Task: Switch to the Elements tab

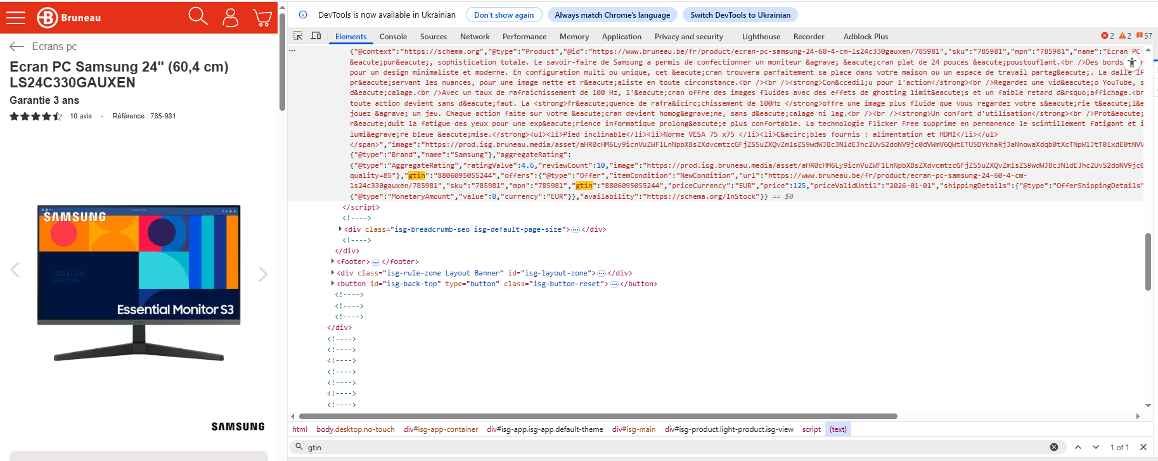Action: pyautogui.click(x=351, y=37)
